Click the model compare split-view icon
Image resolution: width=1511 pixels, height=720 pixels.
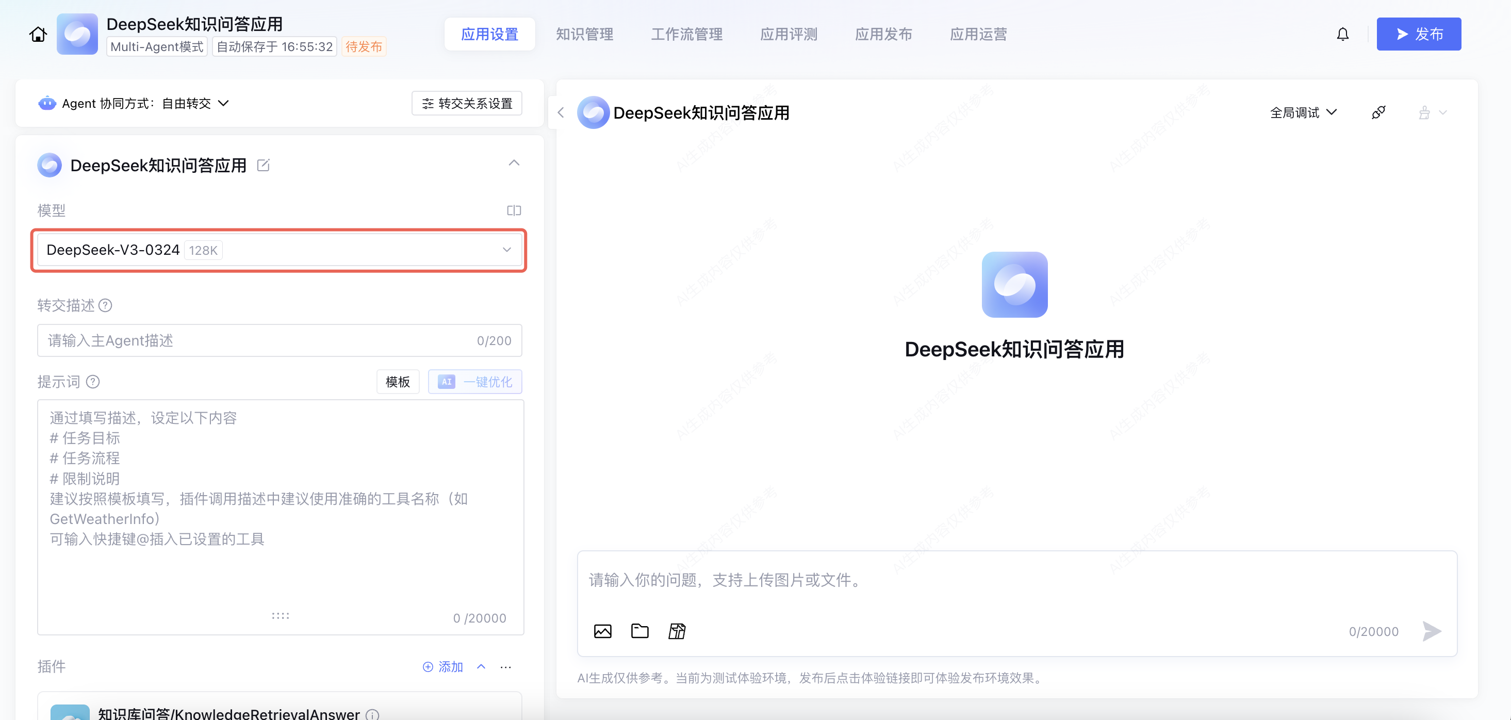tap(514, 210)
